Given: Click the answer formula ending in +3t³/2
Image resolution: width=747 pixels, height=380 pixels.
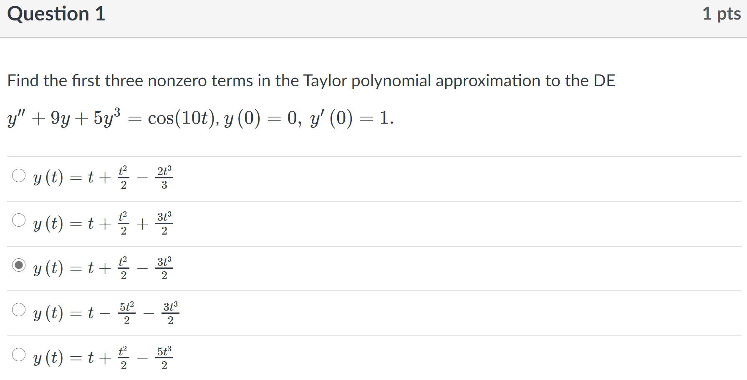Looking at the screenshot, I should [103, 223].
